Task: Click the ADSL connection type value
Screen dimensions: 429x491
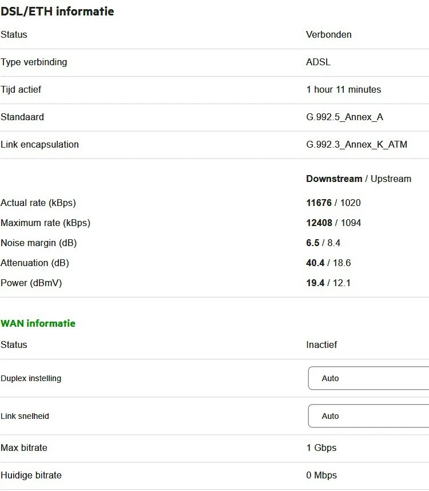Action: [318, 62]
